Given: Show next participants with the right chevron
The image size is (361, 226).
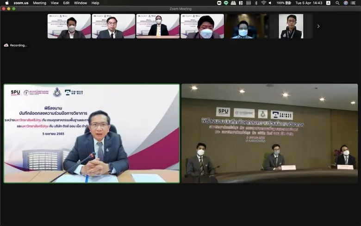Looking at the screenshot, I should [x=318, y=26].
